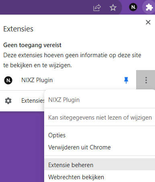Toggle the Extensions puzzle piece icon
The height and width of the screenshot is (182, 155).
click(149, 7)
